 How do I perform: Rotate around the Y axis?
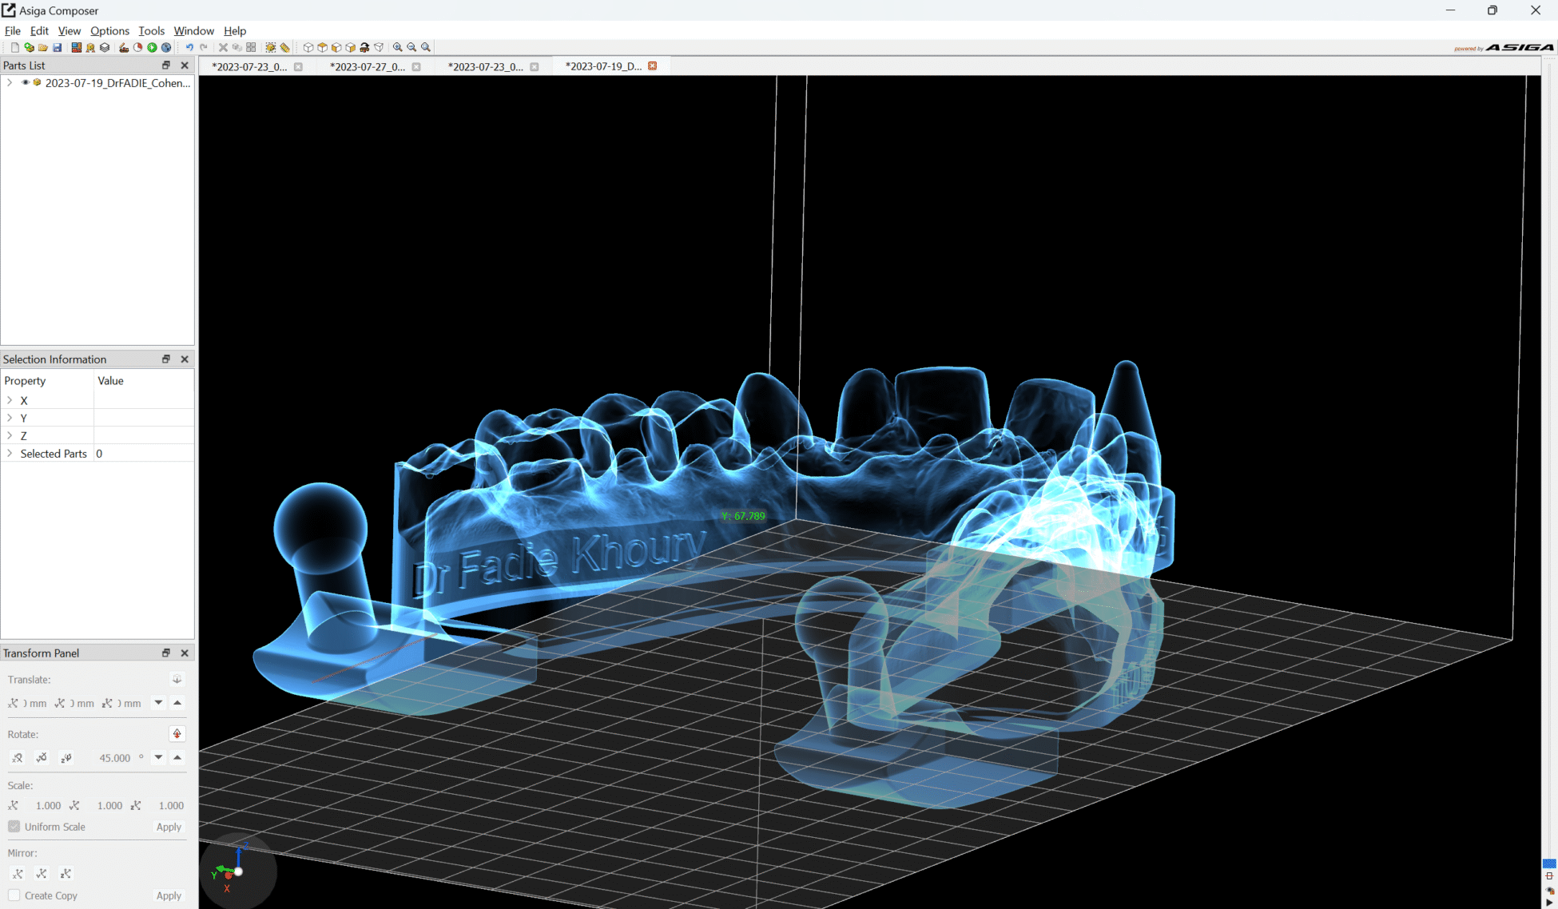point(42,757)
